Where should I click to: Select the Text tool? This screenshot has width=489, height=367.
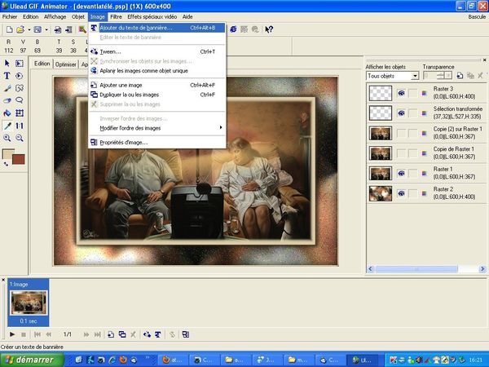click(x=7, y=76)
